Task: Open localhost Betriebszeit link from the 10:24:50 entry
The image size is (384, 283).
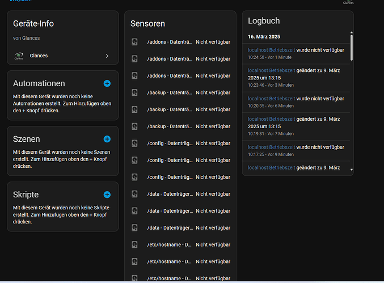Action: pos(271,50)
